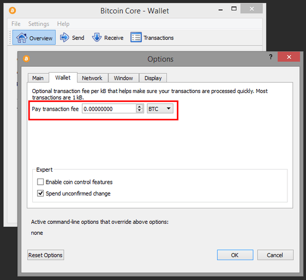
Task: Switch to the Window tab
Action: 124,78
